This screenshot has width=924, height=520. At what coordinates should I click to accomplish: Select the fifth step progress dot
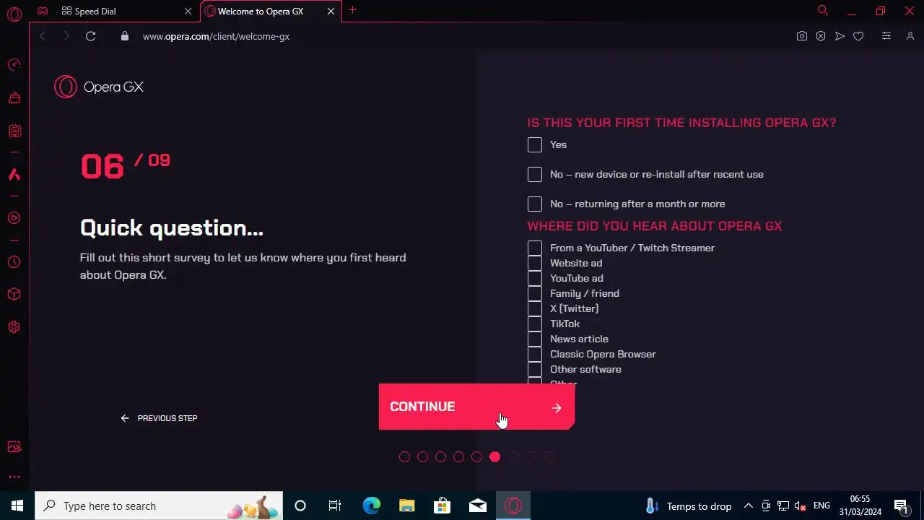tap(476, 457)
